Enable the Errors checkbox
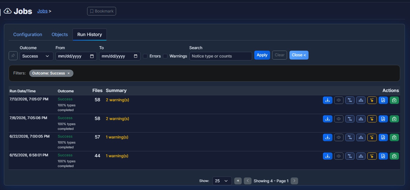This screenshot has height=190, width=410. (x=145, y=56)
